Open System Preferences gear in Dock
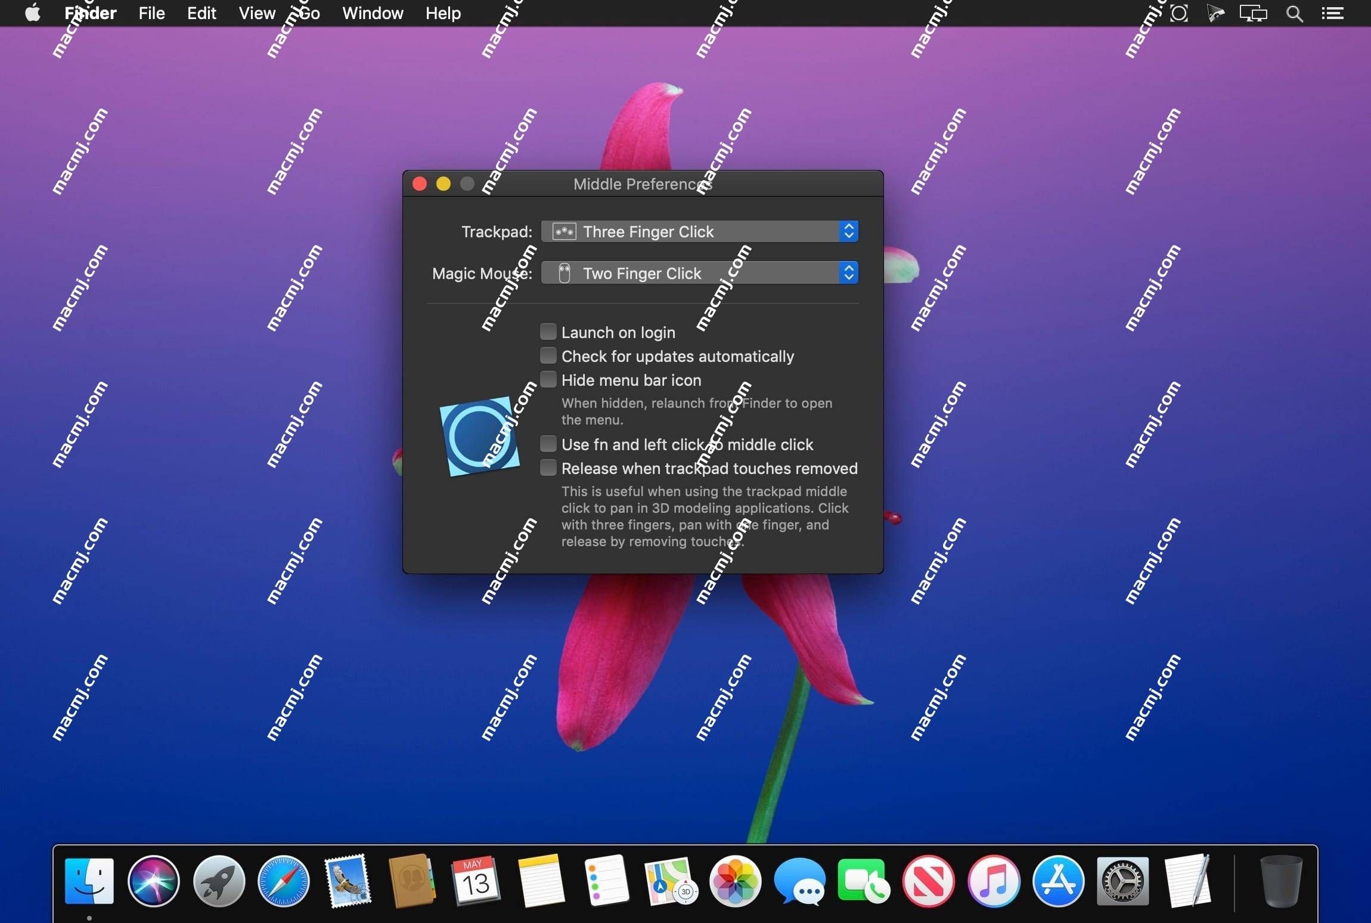The width and height of the screenshot is (1371, 923). [1123, 881]
